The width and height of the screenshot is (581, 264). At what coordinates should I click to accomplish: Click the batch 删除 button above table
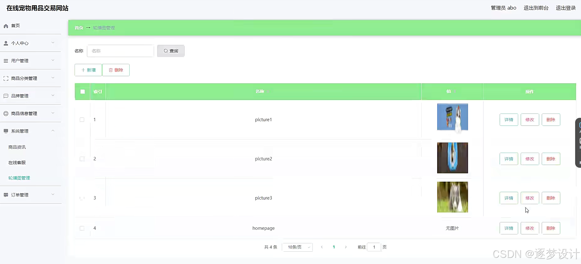116,70
